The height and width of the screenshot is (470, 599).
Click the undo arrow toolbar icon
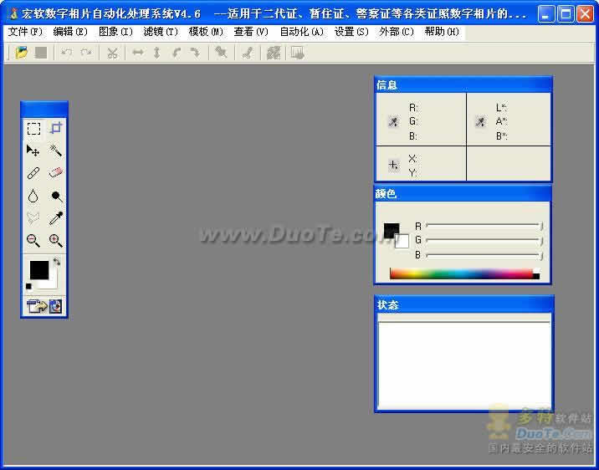point(66,53)
